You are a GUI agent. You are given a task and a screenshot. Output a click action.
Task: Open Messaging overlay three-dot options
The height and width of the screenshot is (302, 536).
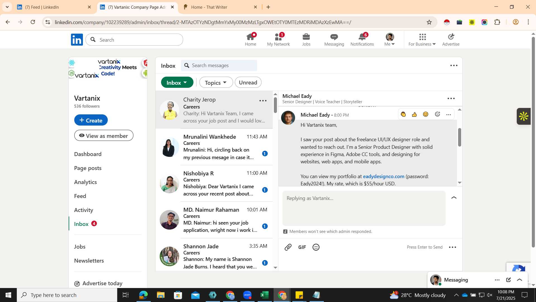pos(497,280)
